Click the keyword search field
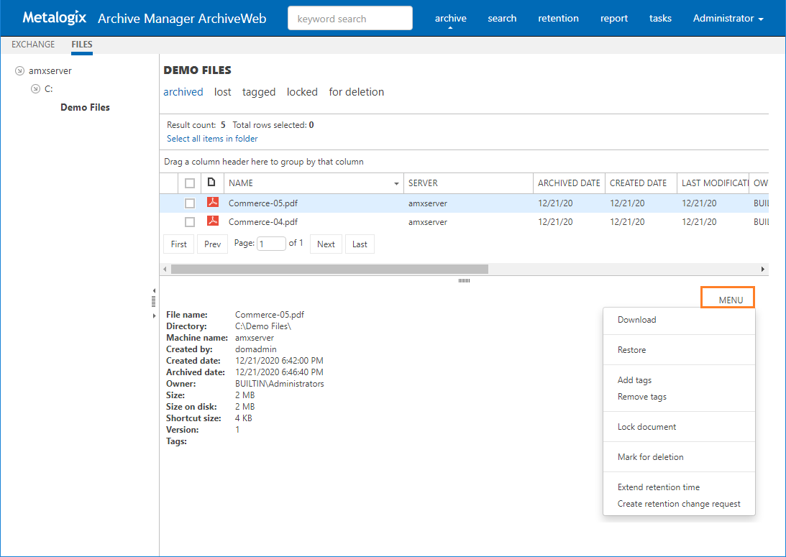786x557 pixels. click(349, 19)
